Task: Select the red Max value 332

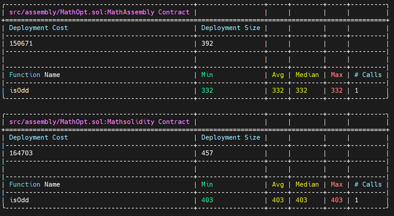Action: pyautogui.click(x=337, y=90)
